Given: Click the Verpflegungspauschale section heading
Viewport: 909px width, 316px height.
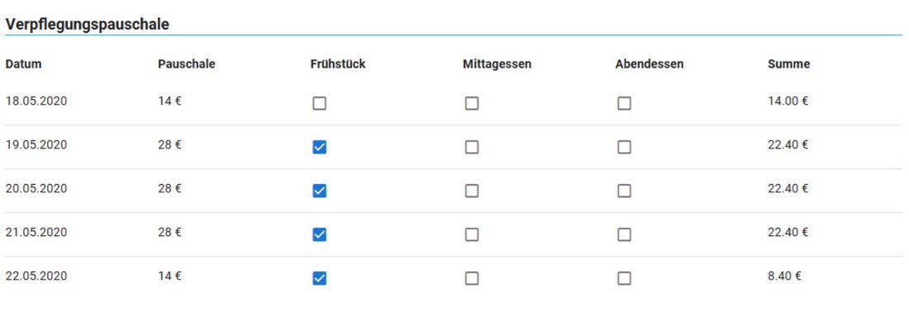Looking at the screenshot, I should [x=87, y=25].
